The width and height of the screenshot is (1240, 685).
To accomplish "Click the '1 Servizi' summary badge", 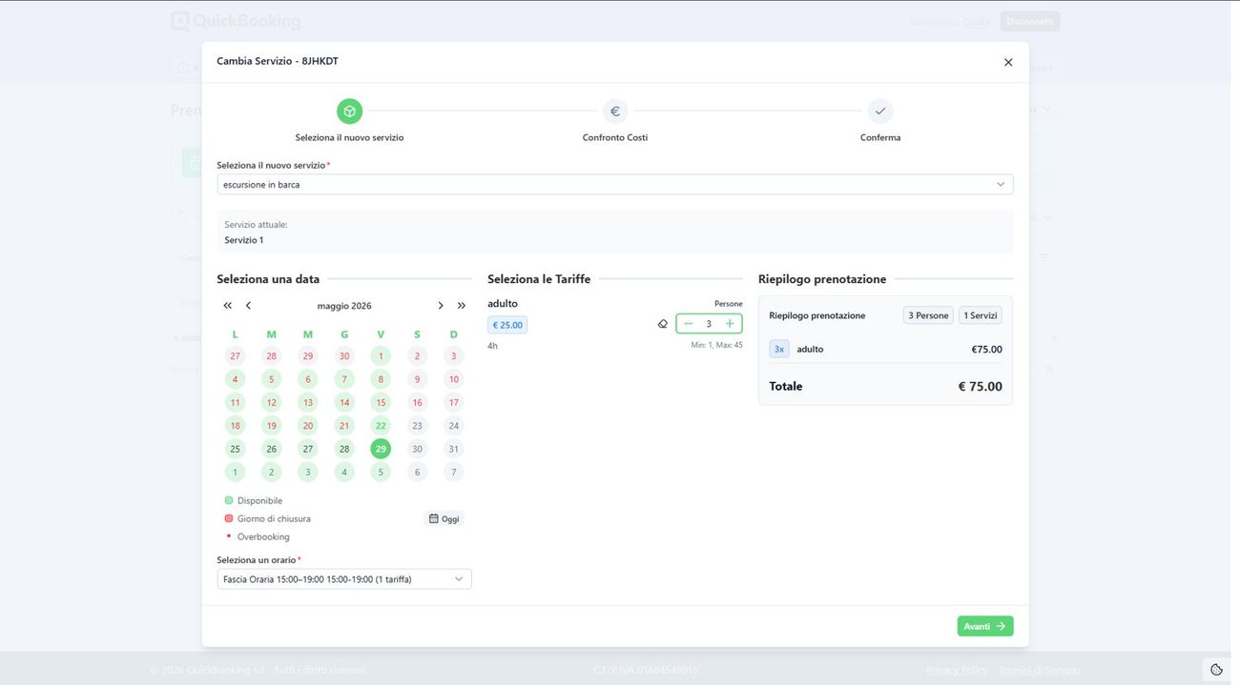I will tap(981, 315).
